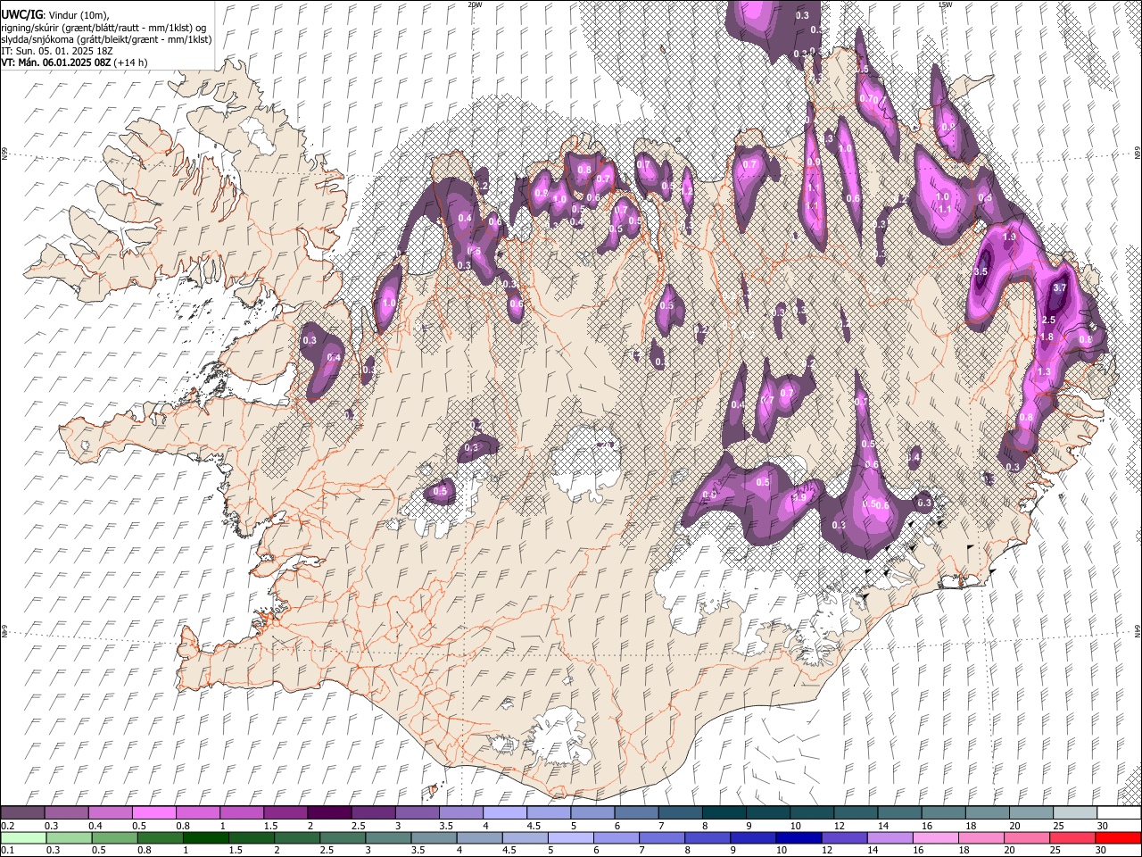Select the 2.5 value label on the map
Image resolution: width=1142 pixels, height=857 pixels.
click(x=1048, y=320)
